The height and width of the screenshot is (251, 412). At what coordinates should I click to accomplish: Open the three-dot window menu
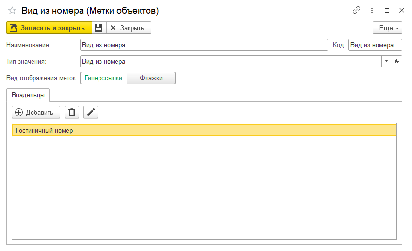(x=372, y=10)
